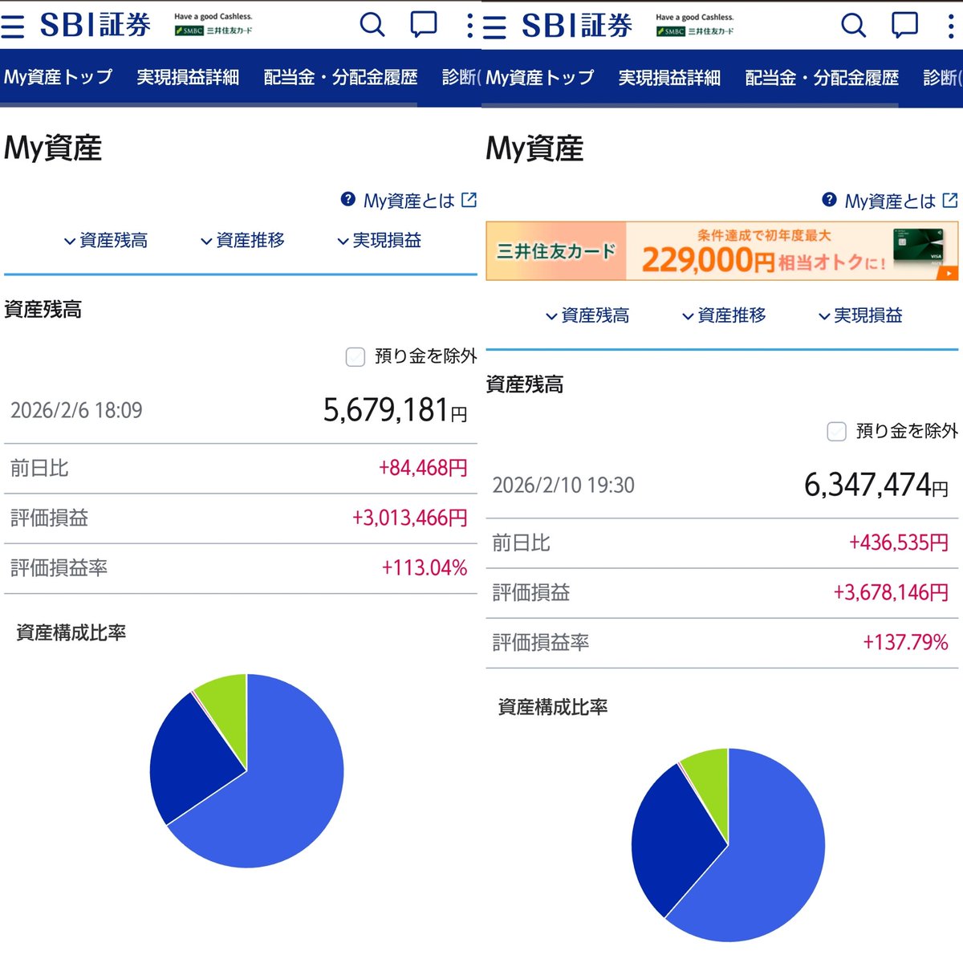Open chat bubble icon in left screenshot
Screen dimensions: 963x963
(424, 25)
